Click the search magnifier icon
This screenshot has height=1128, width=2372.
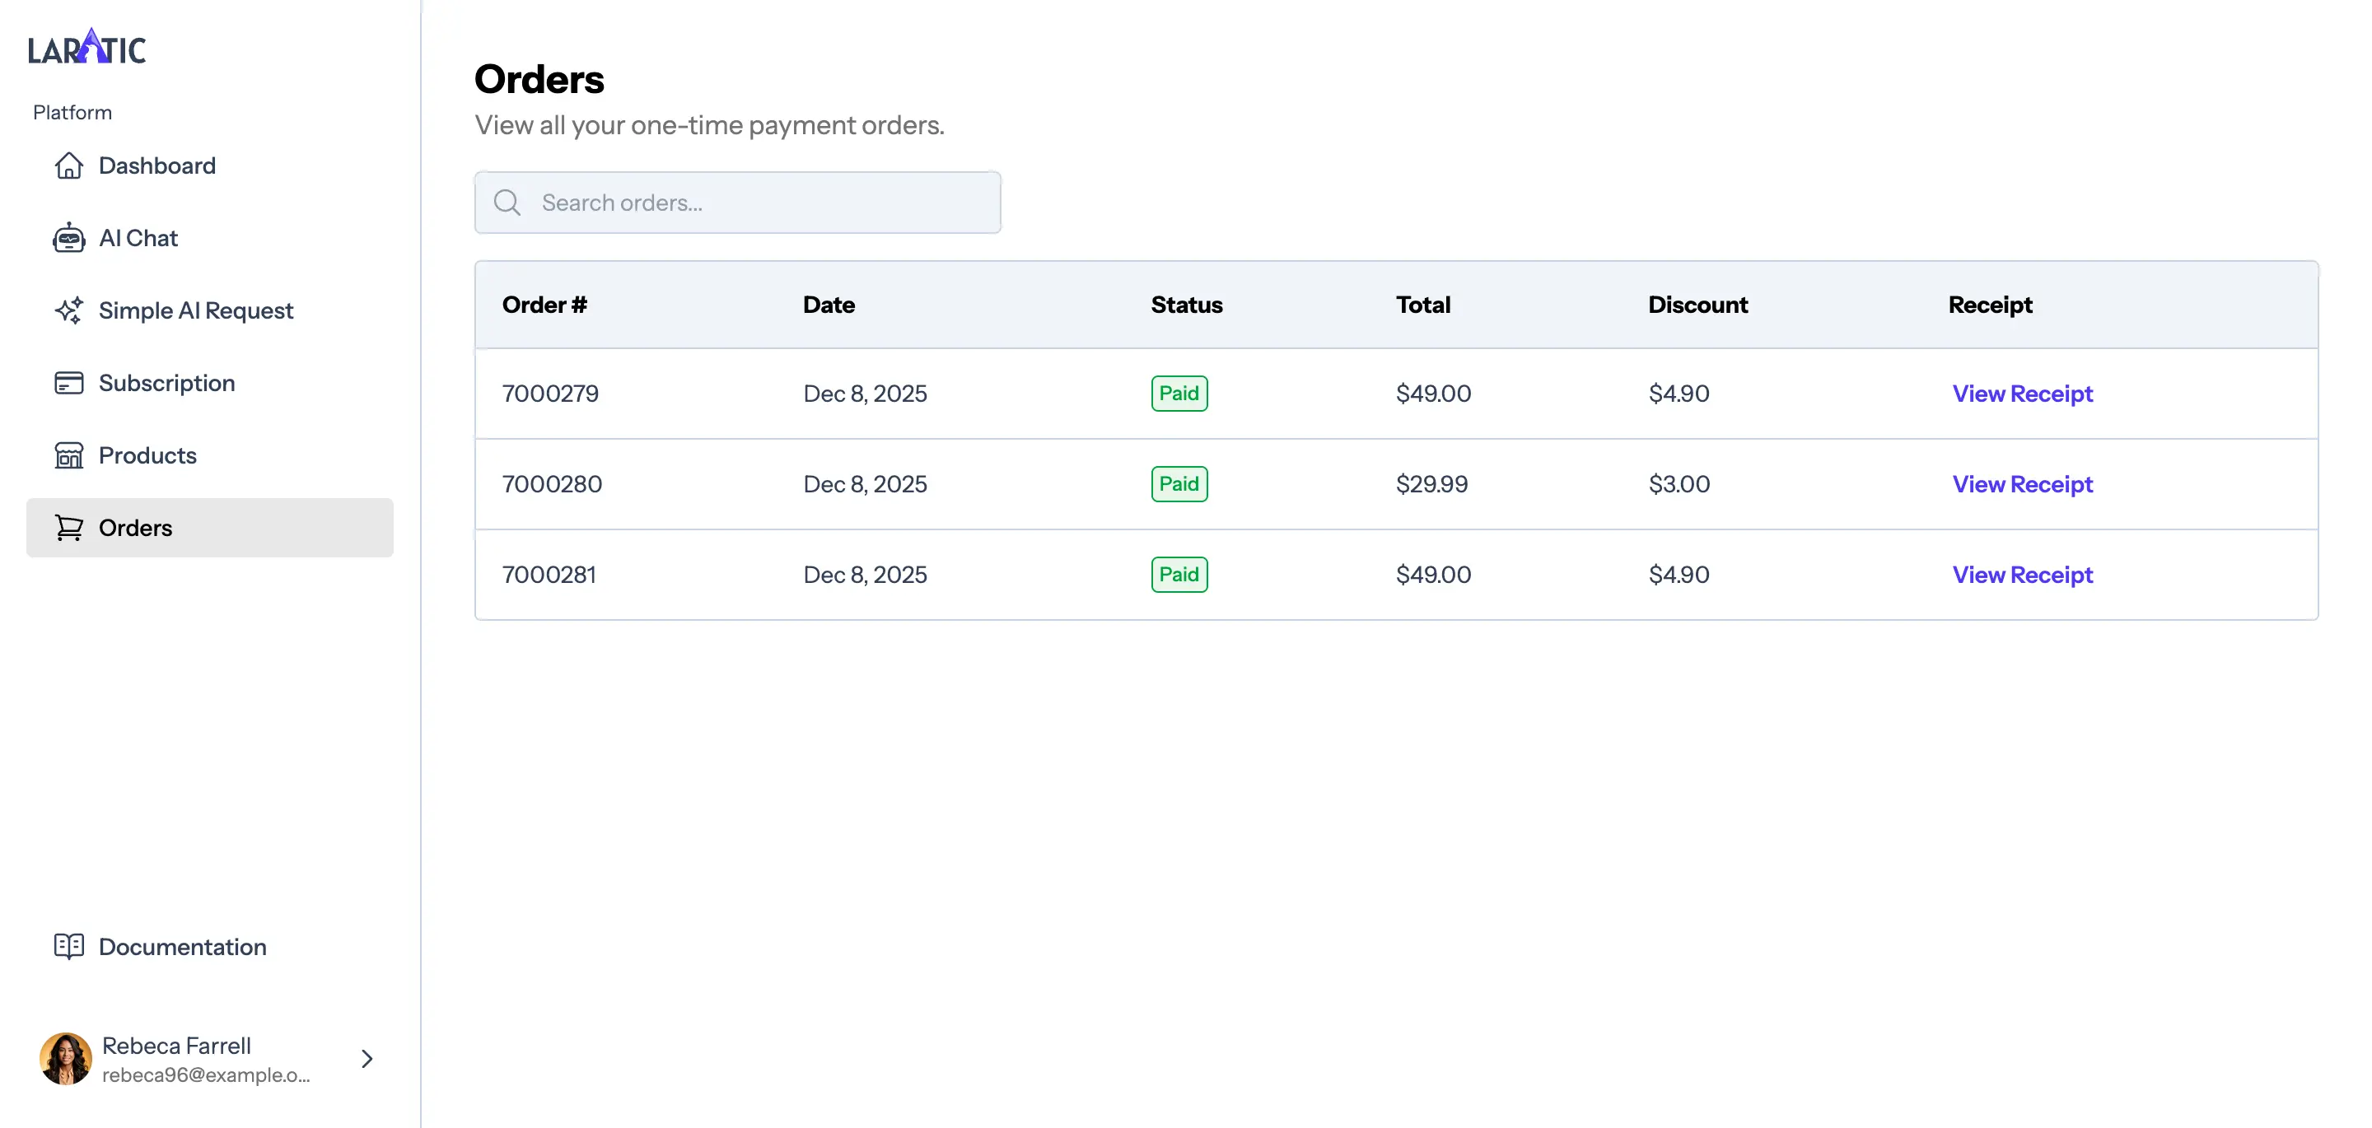pos(507,203)
